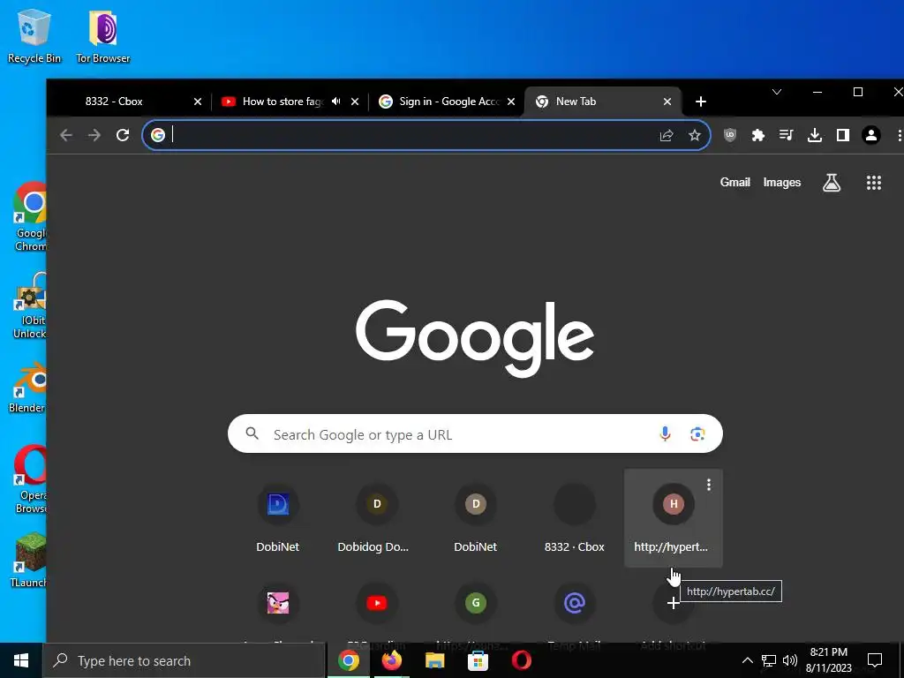Open File Explorer from the taskbar

pos(434,660)
